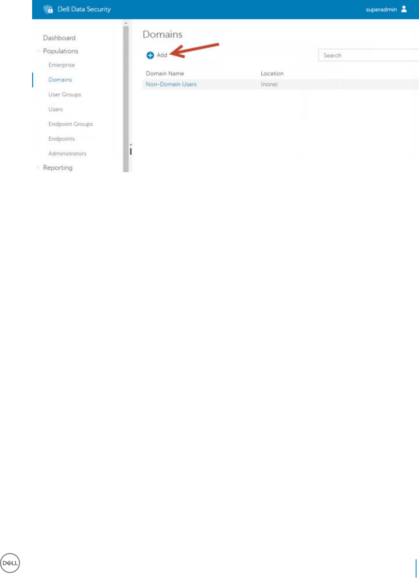Viewport: 419px width, 578px height.
Task: Click the Populations menu label
Action: click(x=60, y=51)
